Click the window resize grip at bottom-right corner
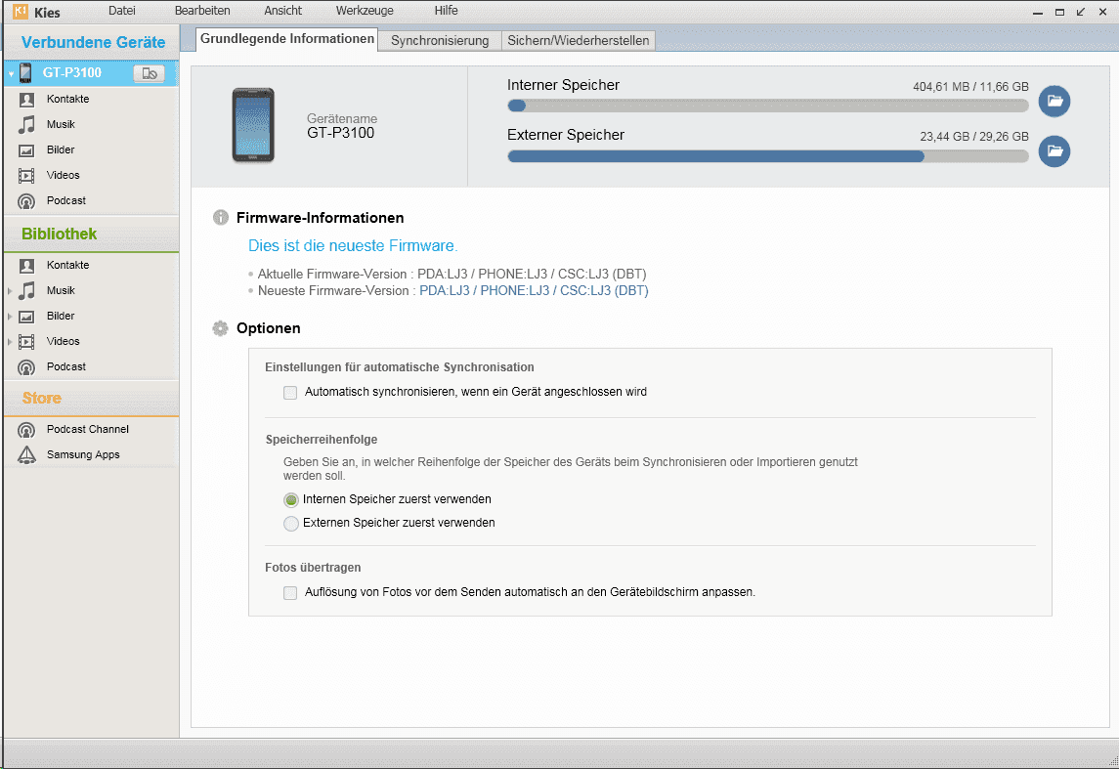 tap(1112, 762)
